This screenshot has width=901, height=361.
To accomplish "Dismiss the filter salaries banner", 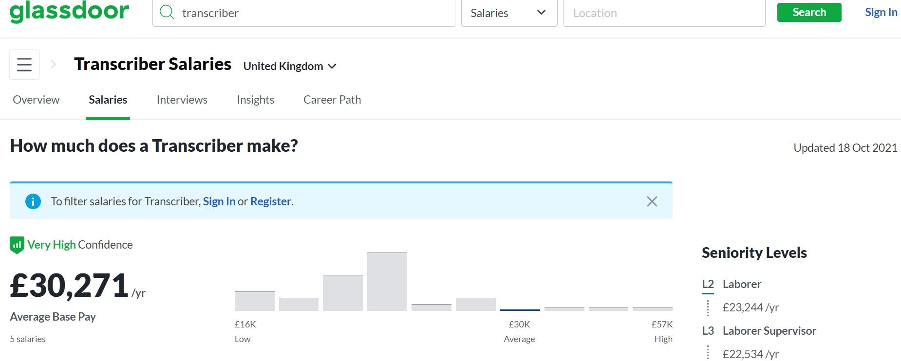I will 652,201.
